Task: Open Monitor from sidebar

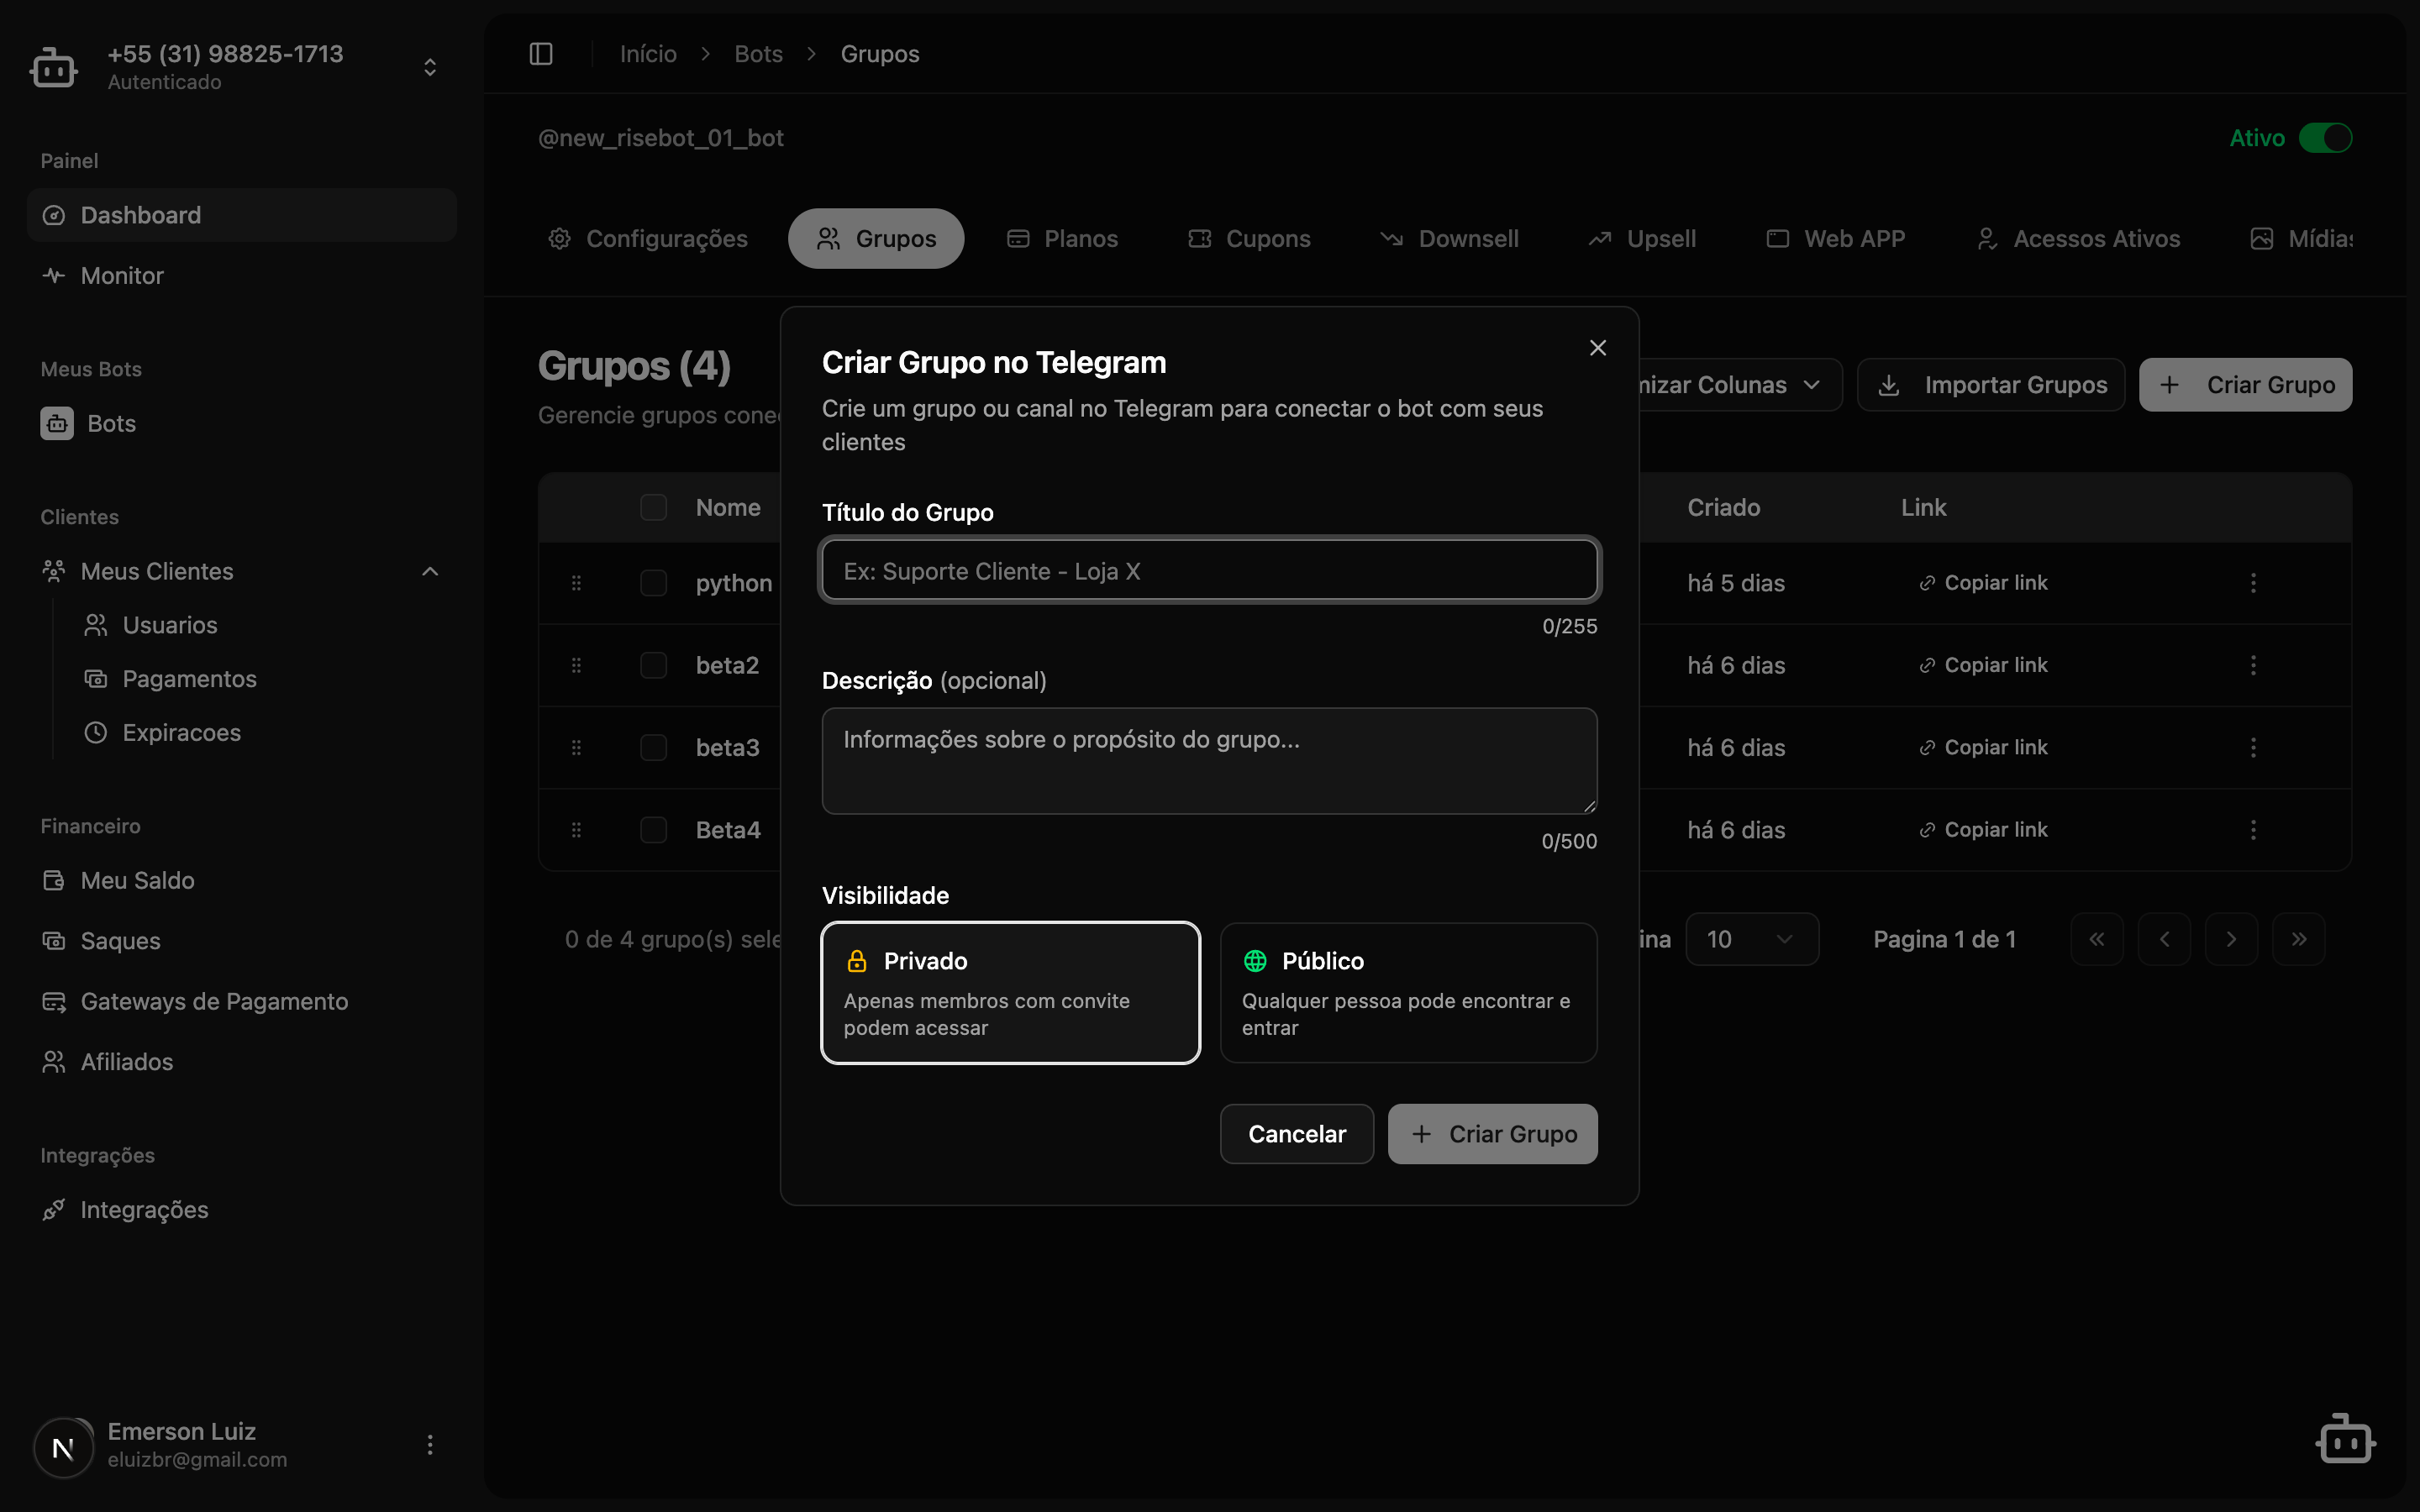Action: pos(242,276)
